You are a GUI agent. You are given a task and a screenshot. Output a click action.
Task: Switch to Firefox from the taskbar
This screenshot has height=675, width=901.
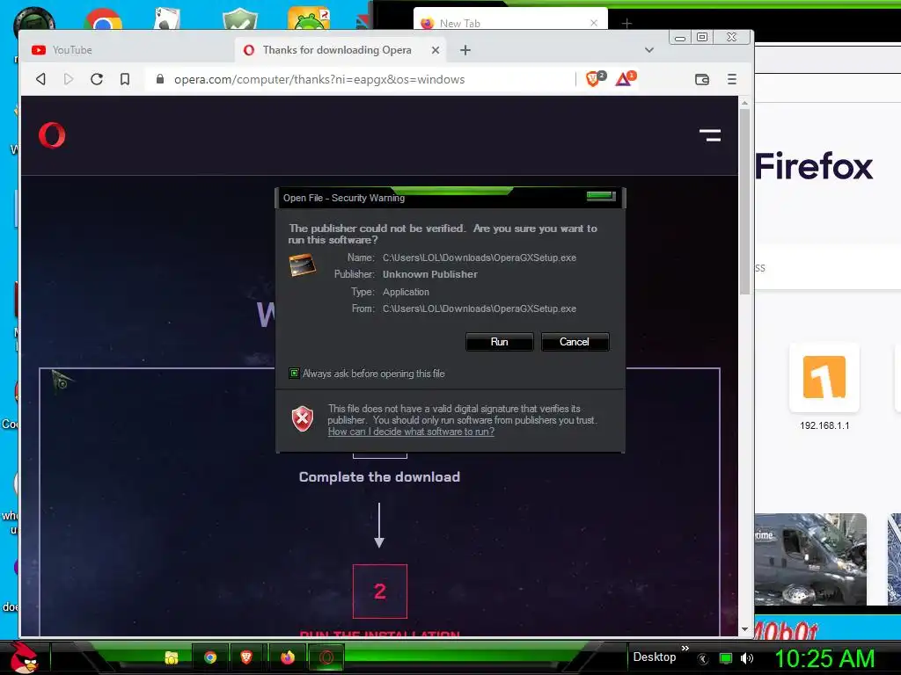288,657
